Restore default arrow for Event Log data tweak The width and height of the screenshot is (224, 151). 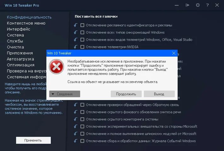click(x=76, y=141)
